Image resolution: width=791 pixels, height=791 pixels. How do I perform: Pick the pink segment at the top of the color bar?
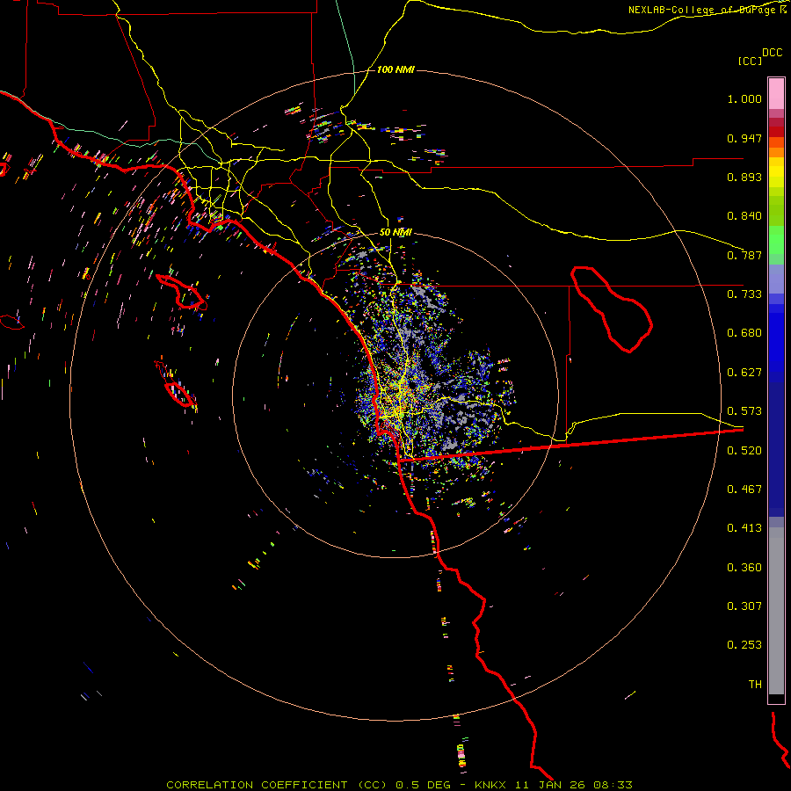(x=776, y=93)
